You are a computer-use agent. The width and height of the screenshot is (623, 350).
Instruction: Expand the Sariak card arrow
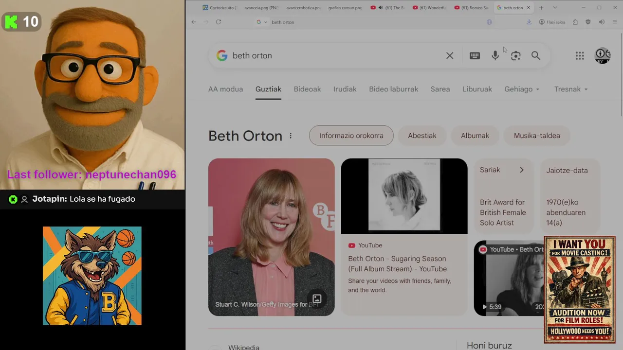(x=521, y=170)
